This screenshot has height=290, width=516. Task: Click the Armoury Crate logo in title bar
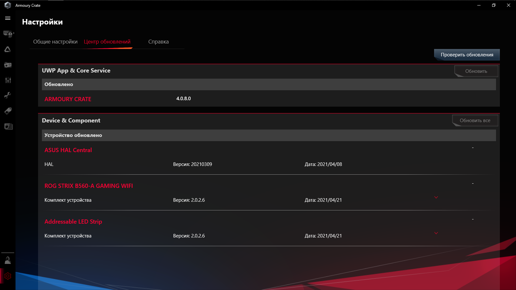click(x=8, y=5)
